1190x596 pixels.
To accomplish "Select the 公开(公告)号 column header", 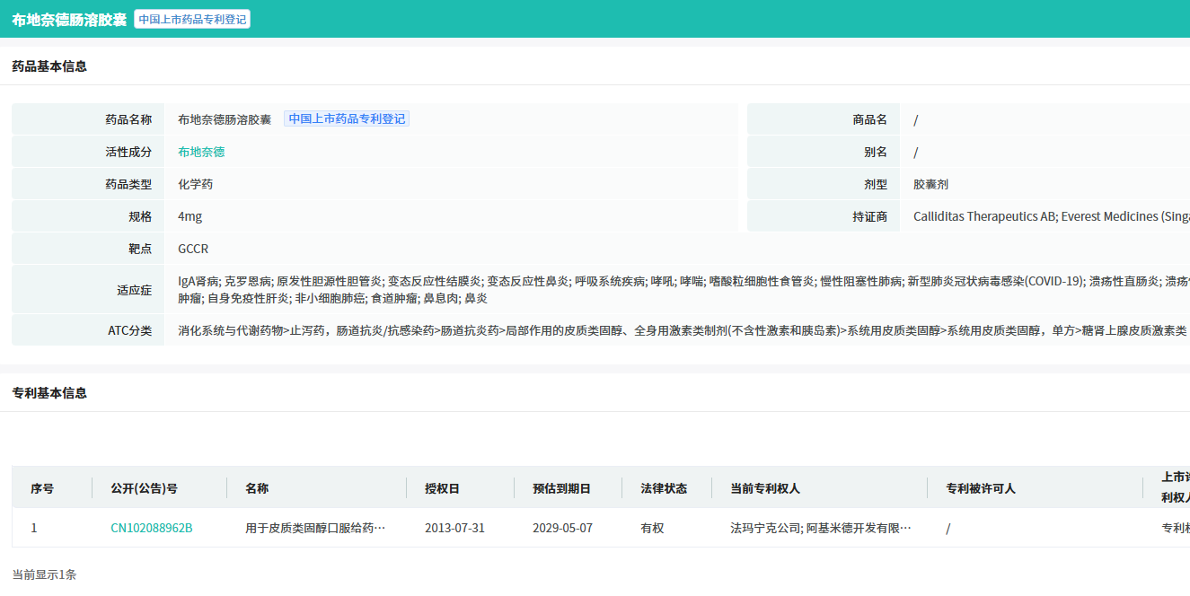I will coord(144,488).
